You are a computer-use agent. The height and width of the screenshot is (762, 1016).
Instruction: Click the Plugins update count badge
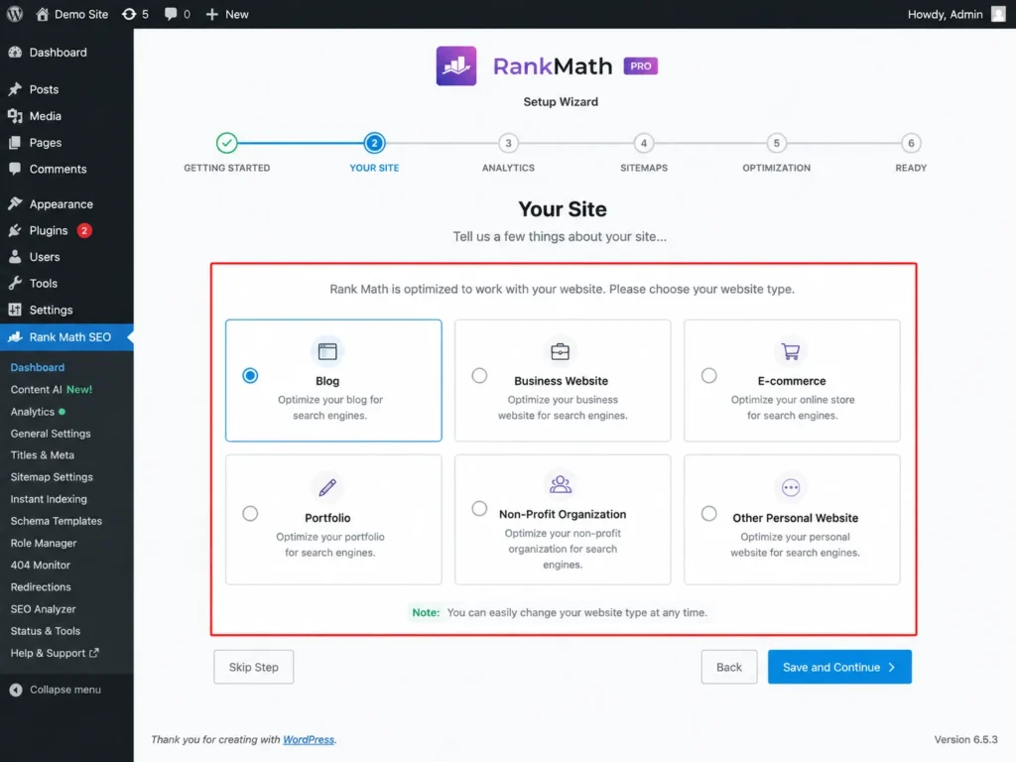click(84, 230)
